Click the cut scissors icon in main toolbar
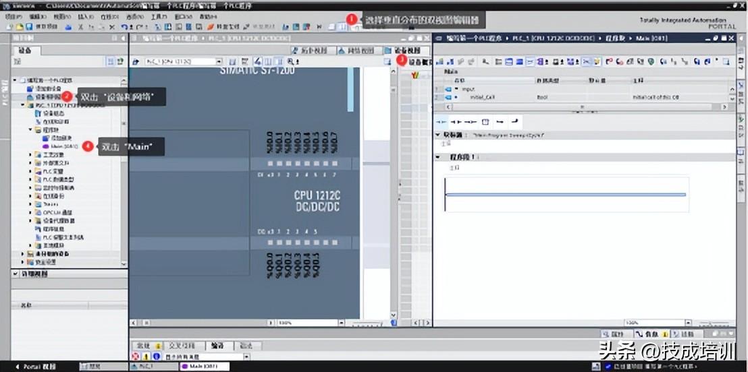The image size is (748, 372). (x=80, y=27)
